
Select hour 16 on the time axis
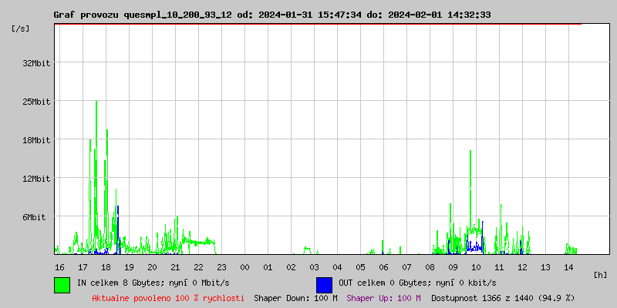click(59, 267)
